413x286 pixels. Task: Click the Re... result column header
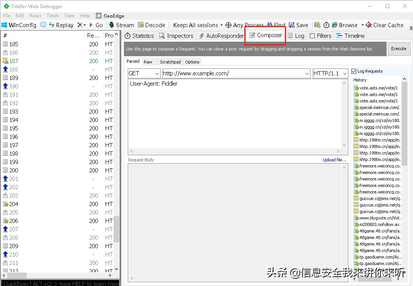click(93, 35)
